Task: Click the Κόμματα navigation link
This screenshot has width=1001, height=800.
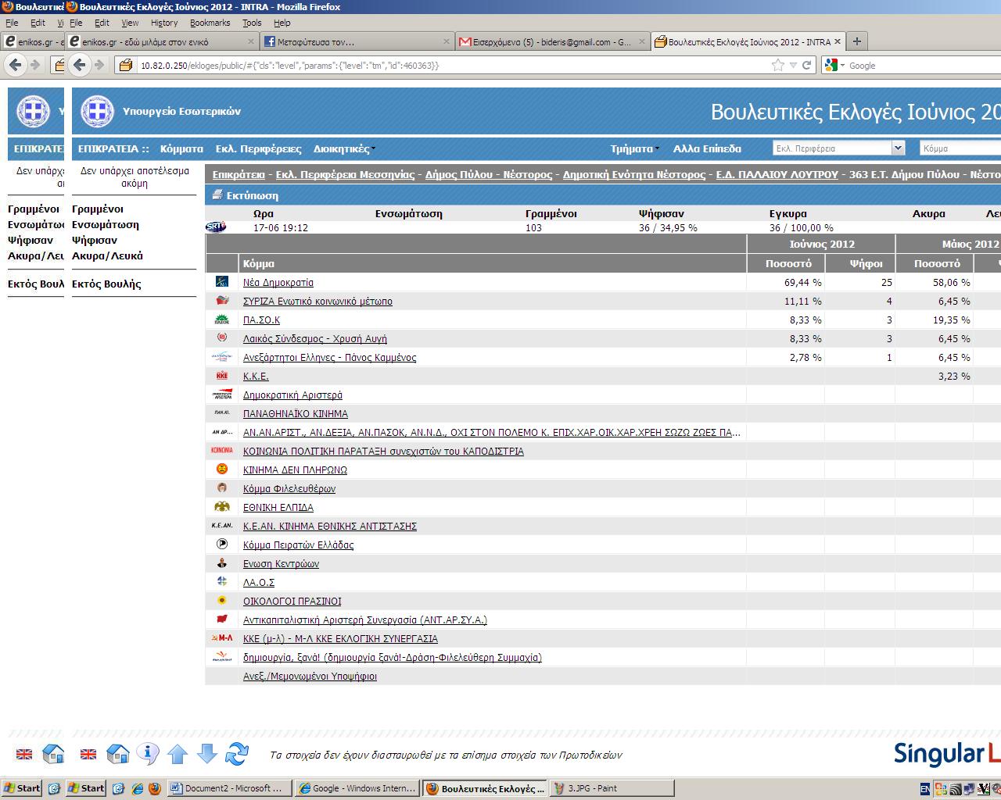Action: point(181,148)
